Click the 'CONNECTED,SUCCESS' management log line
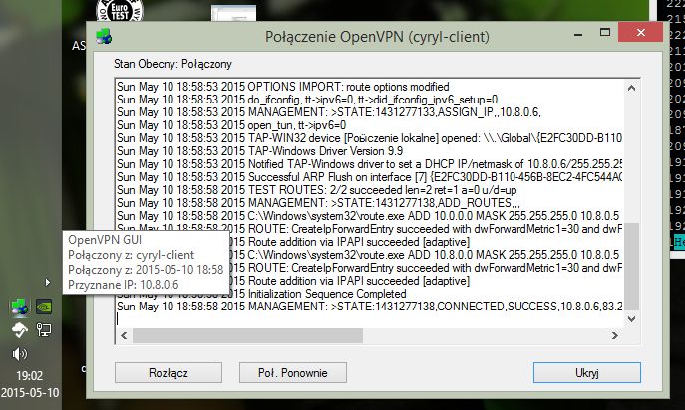 (x=369, y=307)
